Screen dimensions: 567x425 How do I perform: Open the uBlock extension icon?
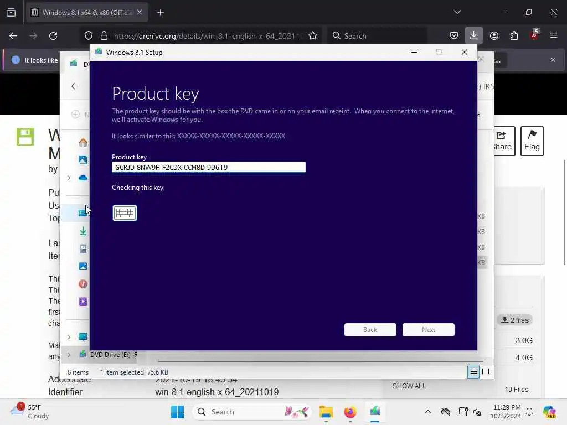pyautogui.click(x=534, y=35)
